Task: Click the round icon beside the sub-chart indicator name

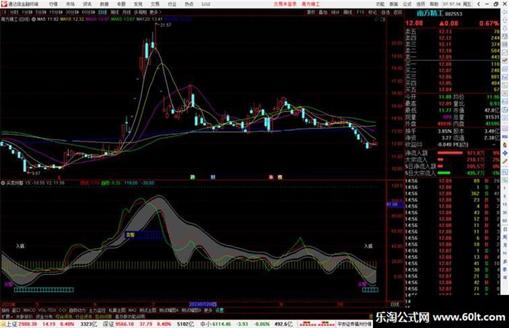Action: (3, 183)
